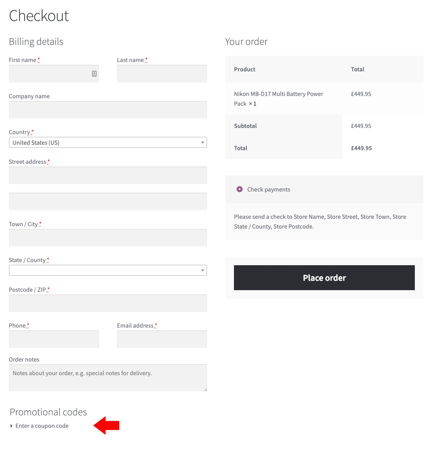This screenshot has width=432, height=468.
Task: Click inside the Order notes textarea
Action: tap(108, 378)
